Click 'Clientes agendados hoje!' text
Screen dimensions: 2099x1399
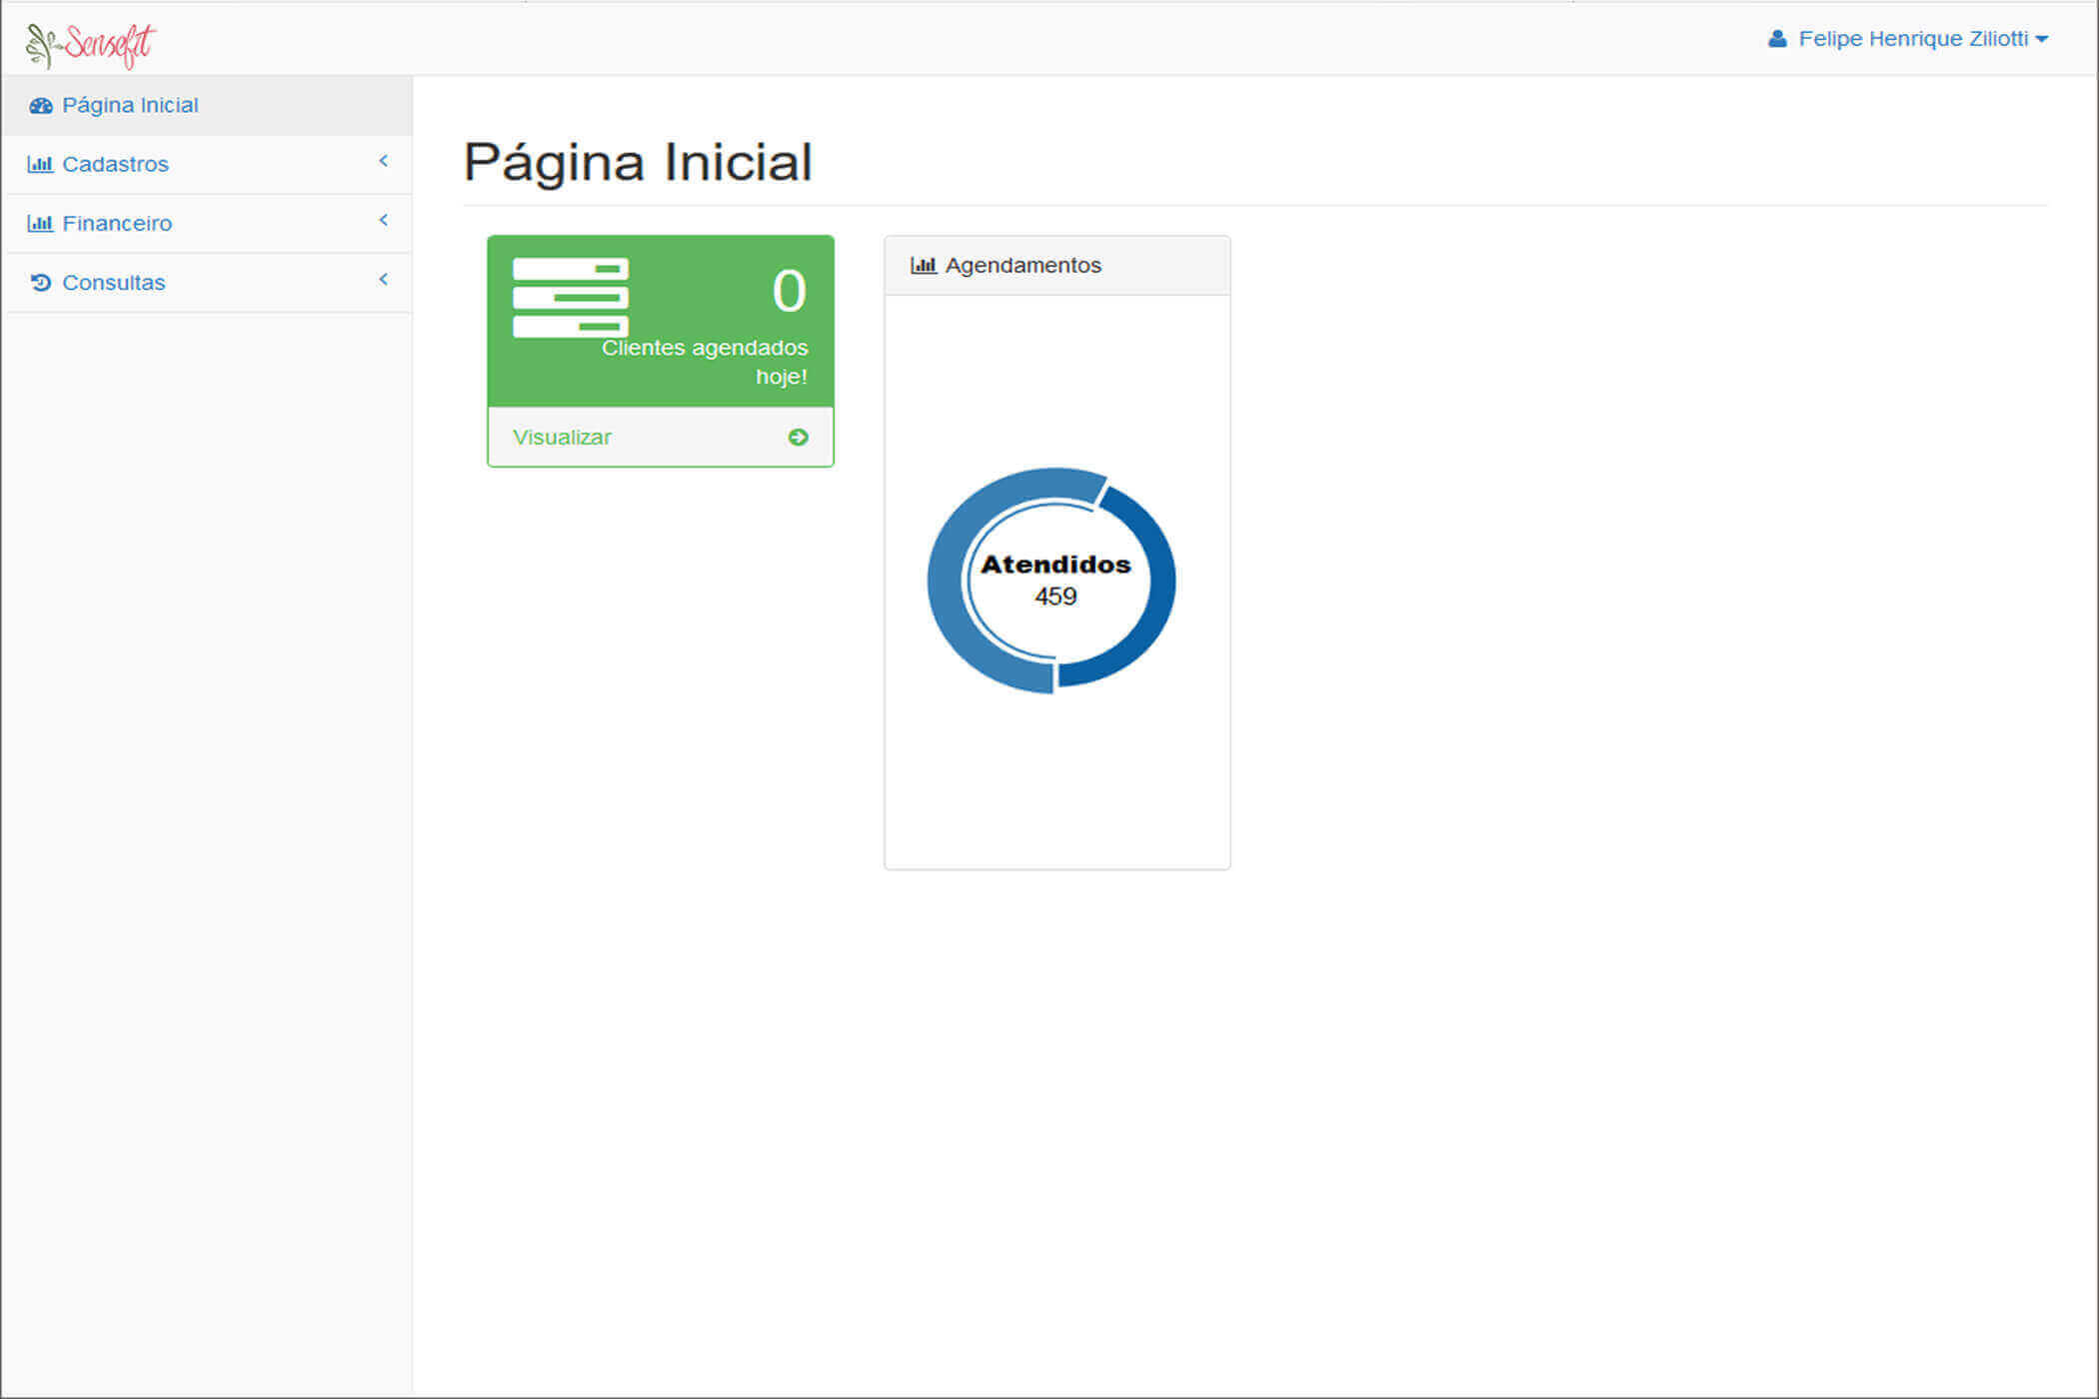point(705,362)
